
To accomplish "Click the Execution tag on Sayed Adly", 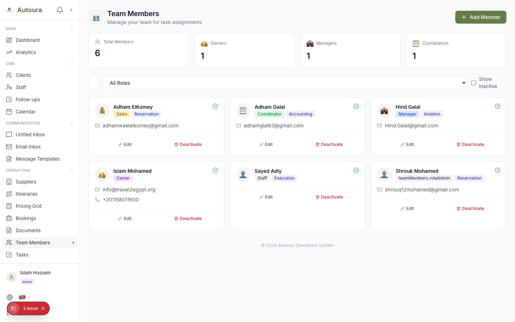I will pos(284,178).
